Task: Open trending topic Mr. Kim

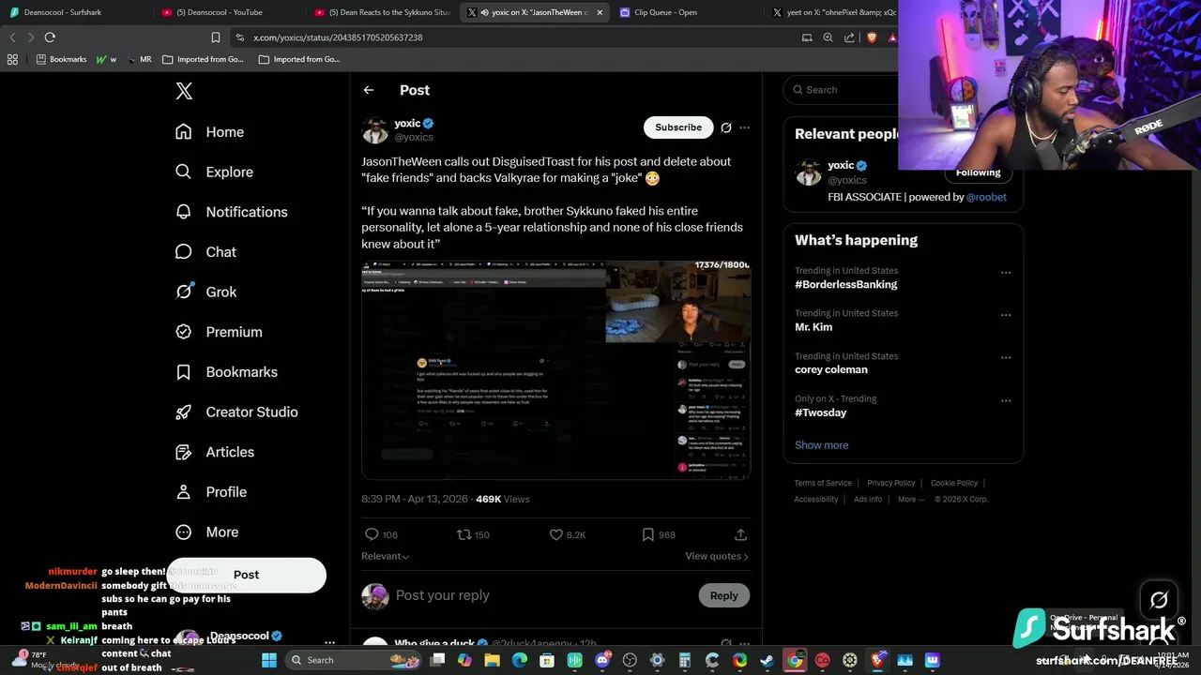Action: click(x=813, y=327)
